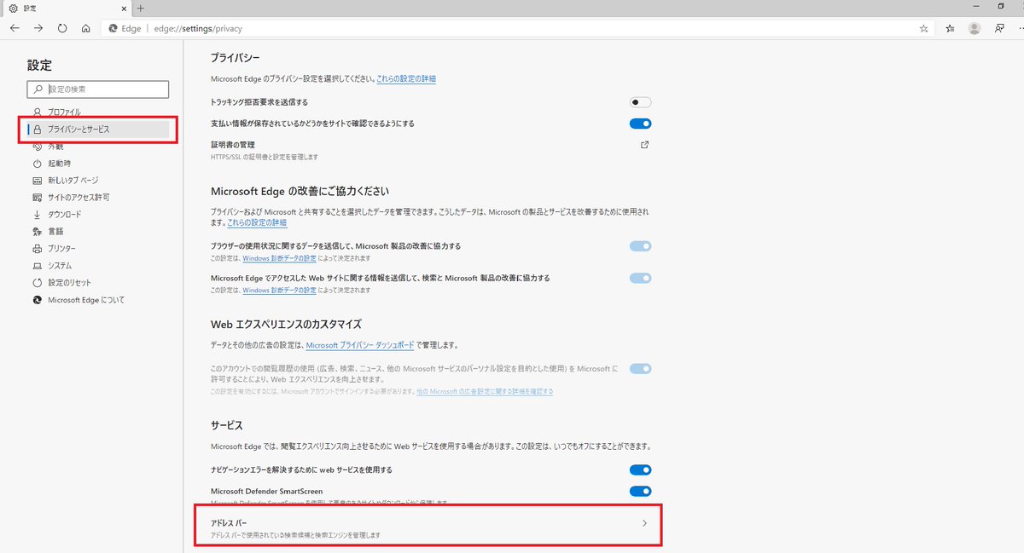Open これらの設定の詳細 link under プライバシー
The image size is (1024, 553).
coord(406,78)
